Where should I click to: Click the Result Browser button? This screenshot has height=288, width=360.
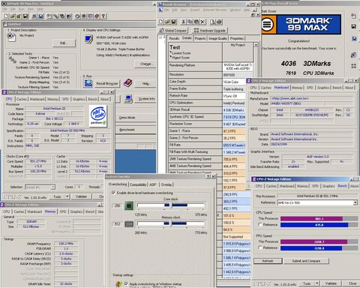[x=107, y=83]
